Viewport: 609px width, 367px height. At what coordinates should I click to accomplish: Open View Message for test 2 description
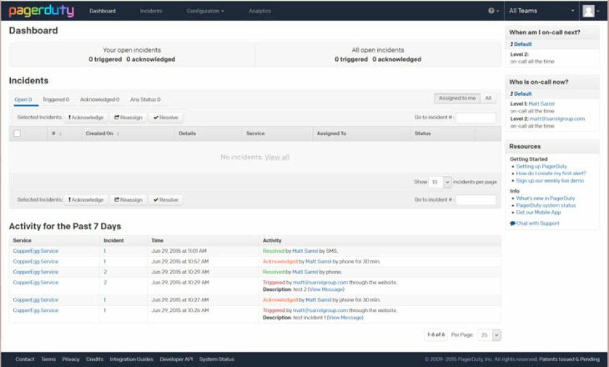click(326, 290)
